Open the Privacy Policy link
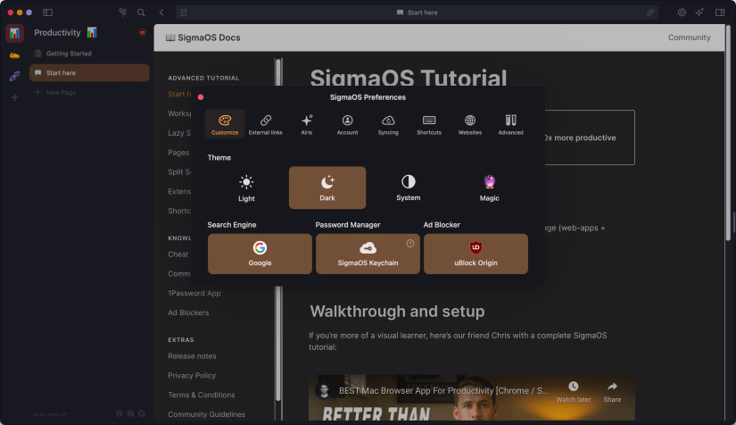736x425 pixels. 192,375
